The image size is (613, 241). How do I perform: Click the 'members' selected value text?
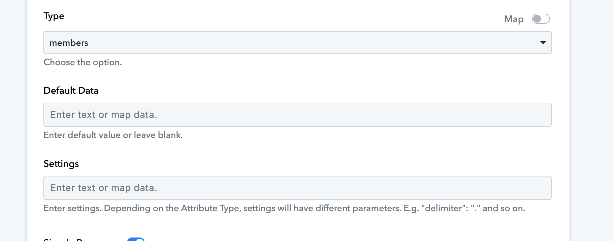[x=69, y=43]
